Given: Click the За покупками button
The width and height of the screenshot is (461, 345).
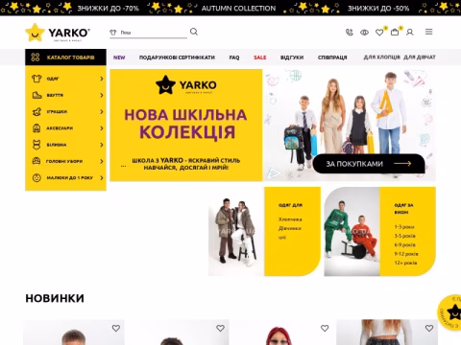Looking at the screenshot, I should 369,164.
